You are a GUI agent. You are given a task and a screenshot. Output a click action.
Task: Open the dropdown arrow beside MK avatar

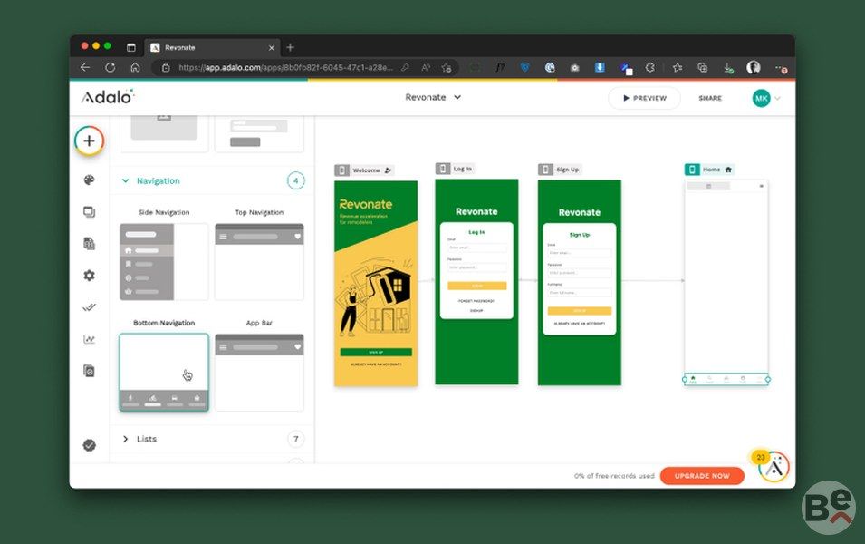click(777, 98)
